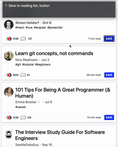
Task: Open the #git tag
Action: (x=18, y=65)
